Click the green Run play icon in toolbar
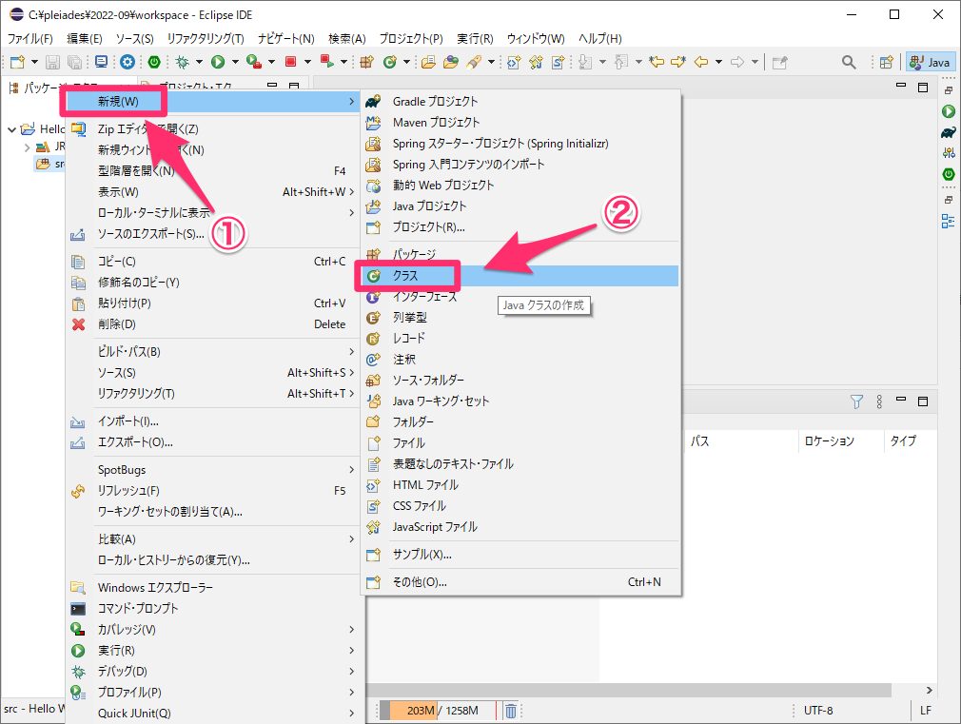Screen dimensions: 961x724 click(x=218, y=62)
